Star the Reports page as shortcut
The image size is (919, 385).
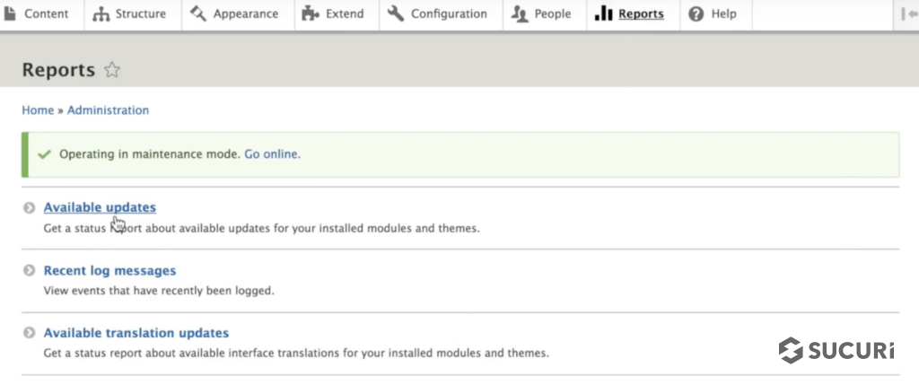point(112,70)
